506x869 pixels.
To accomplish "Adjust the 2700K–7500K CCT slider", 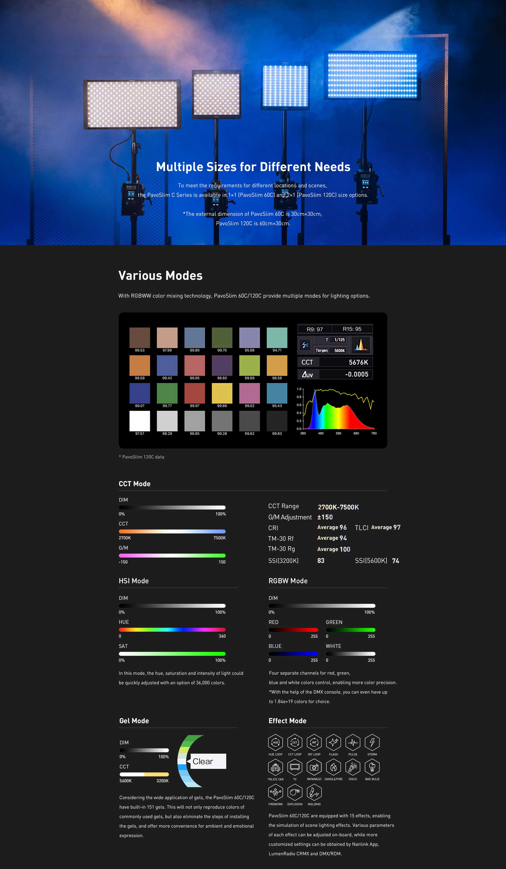I will pos(172,531).
